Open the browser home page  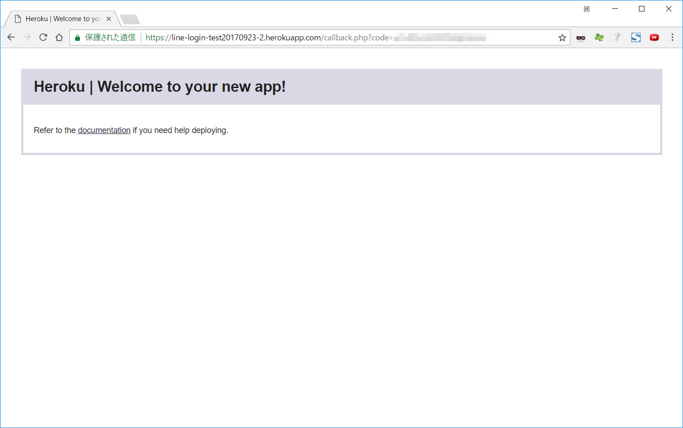[59, 38]
